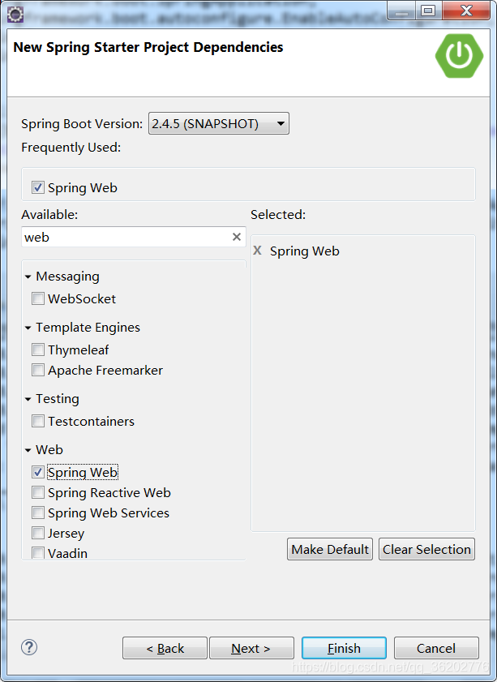Click the Spring Reactive Web label text
Image resolution: width=497 pixels, height=682 pixels.
click(x=109, y=493)
